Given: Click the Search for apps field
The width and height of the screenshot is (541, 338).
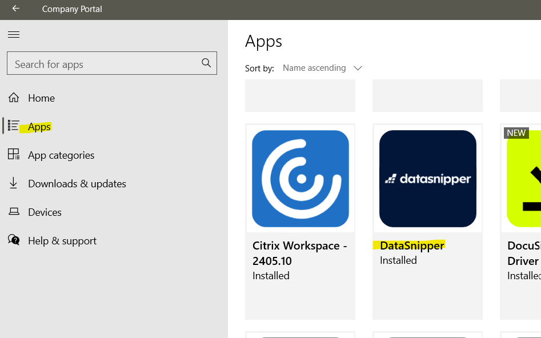Looking at the screenshot, I should pyautogui.click(x=112, y=63).
